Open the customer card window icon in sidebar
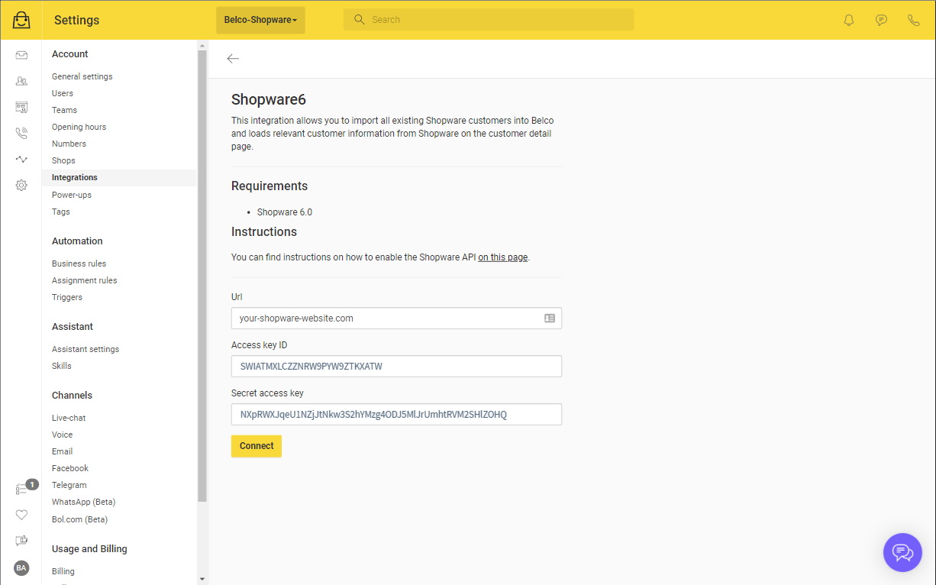 point(21,107)
